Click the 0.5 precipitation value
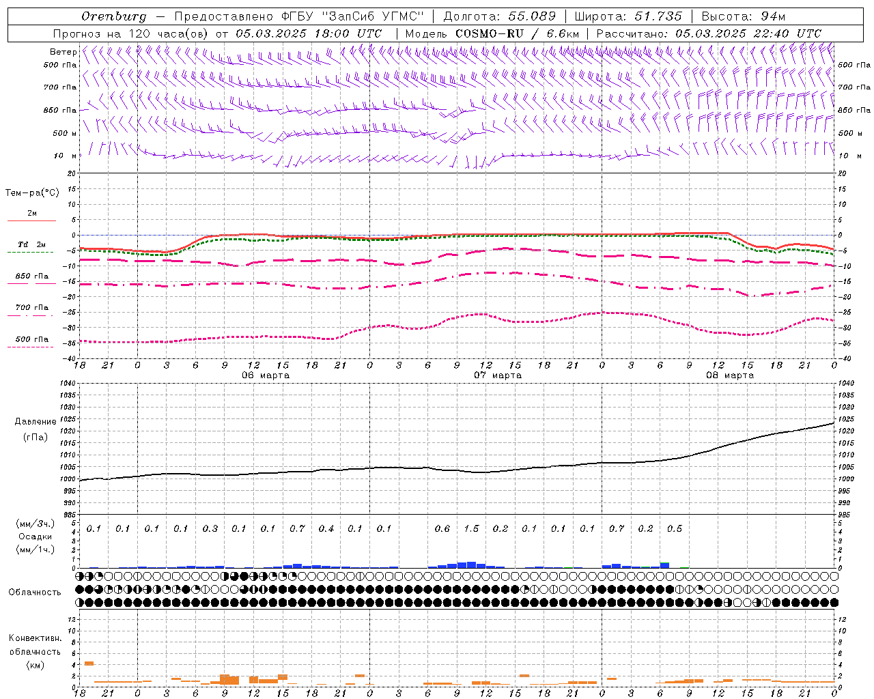 (x=675, y=528)
